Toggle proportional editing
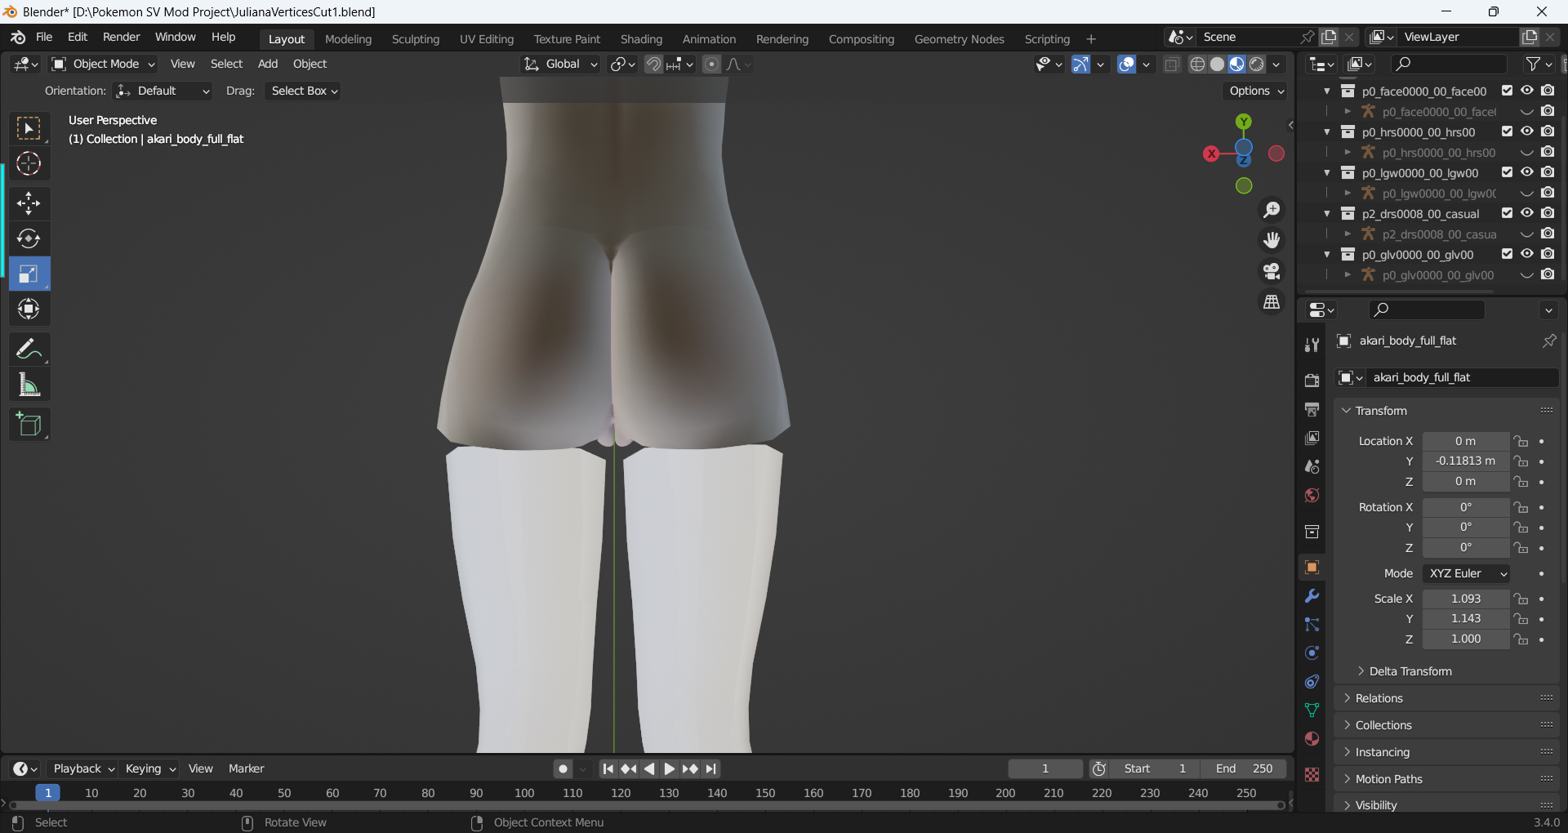Image resolution: width=1568 pixels, height=833 pixels. pyautogui.click(x=711, y=64)
